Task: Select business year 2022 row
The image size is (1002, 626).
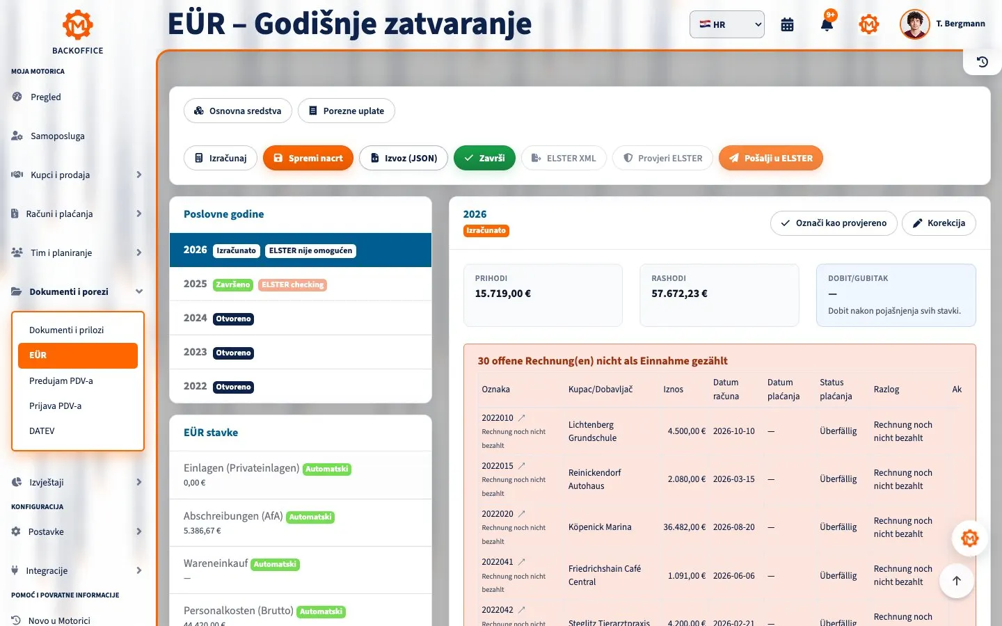Action: point(301,386)
